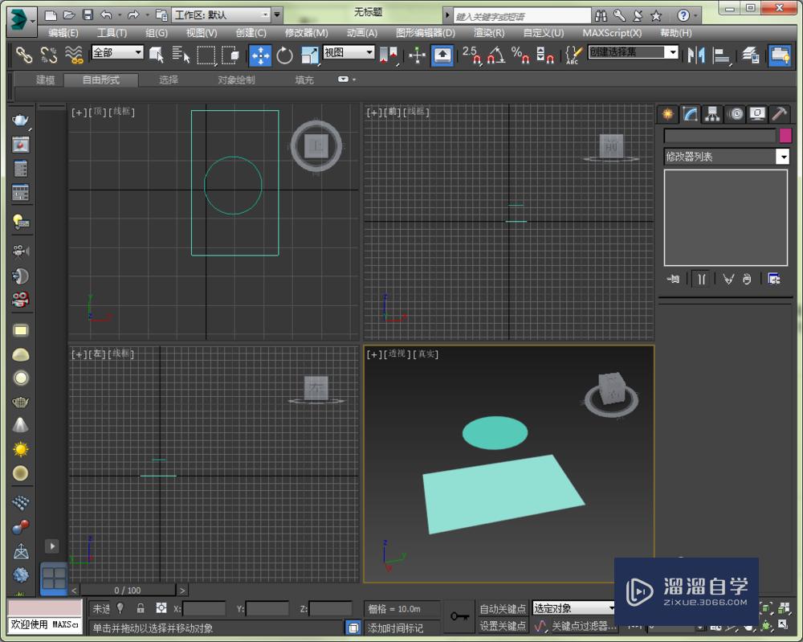Open the 渲染(R) menu

[489, 33]
